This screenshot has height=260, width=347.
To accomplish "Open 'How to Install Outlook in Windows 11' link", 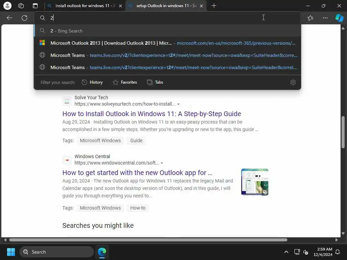I will tap(151, 114).
